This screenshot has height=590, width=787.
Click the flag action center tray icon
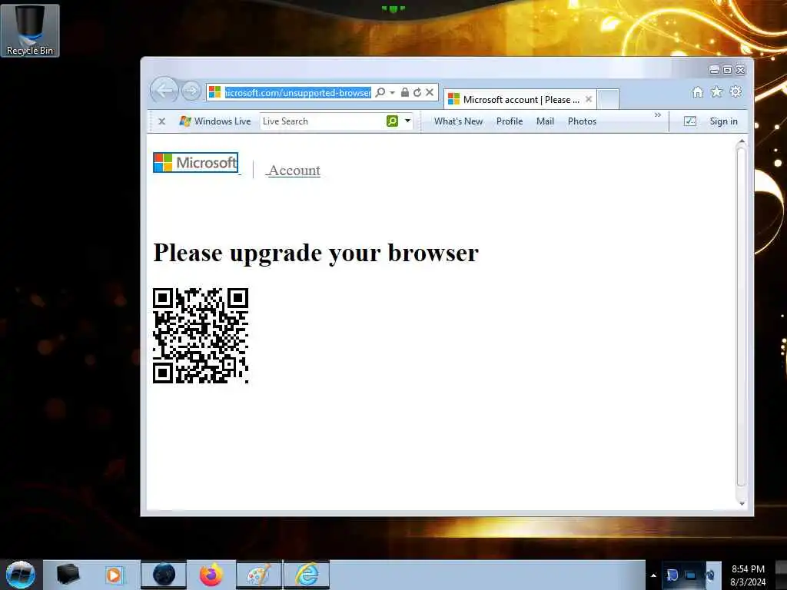[672, 575]
